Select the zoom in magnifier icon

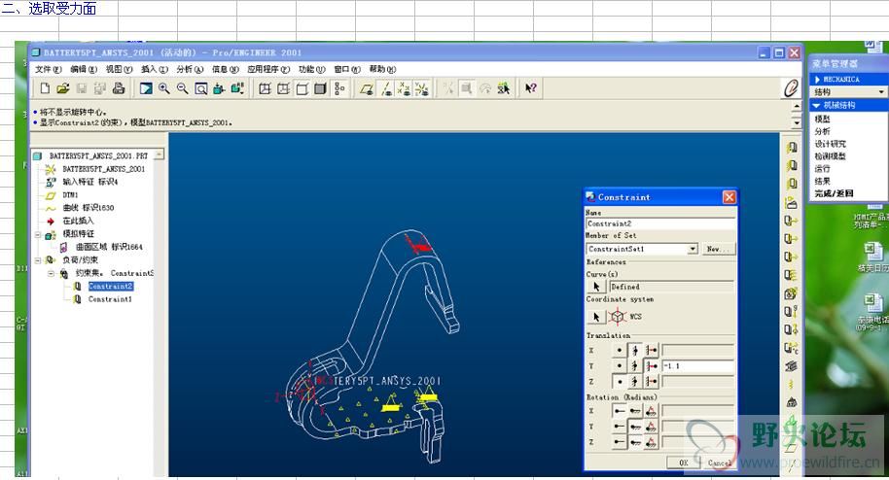click(163, 88)
